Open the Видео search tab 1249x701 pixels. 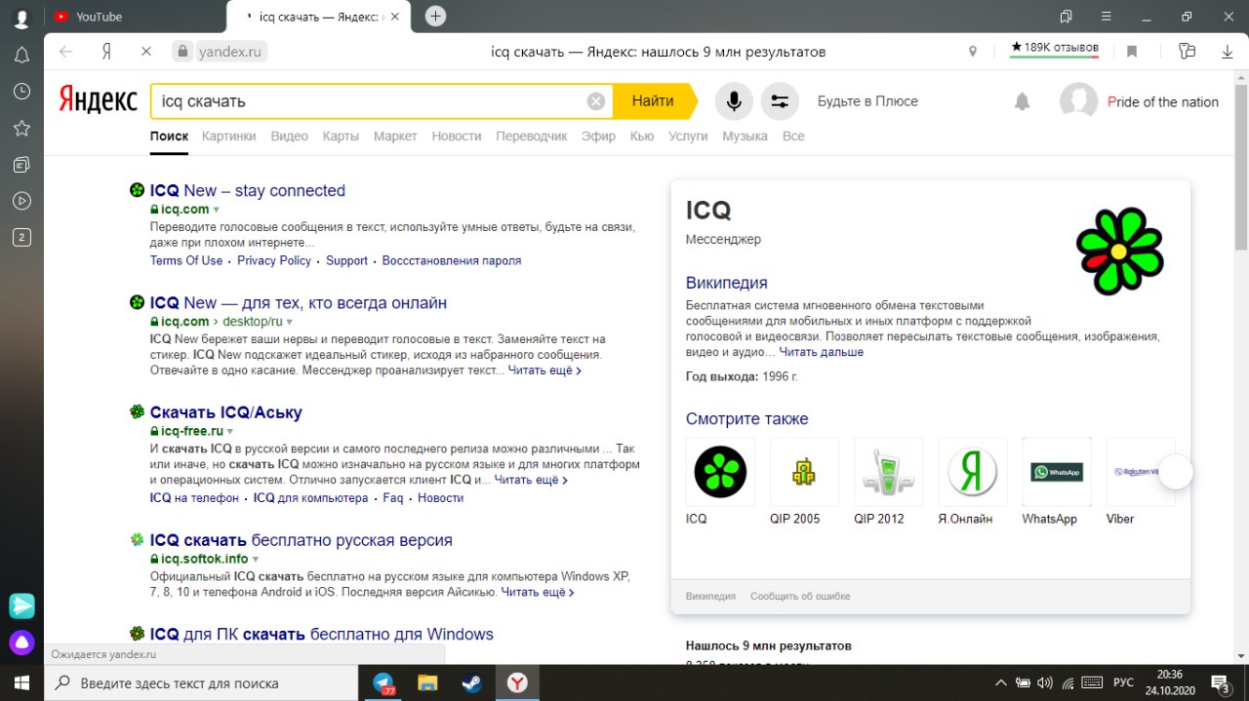coord(290,136)
